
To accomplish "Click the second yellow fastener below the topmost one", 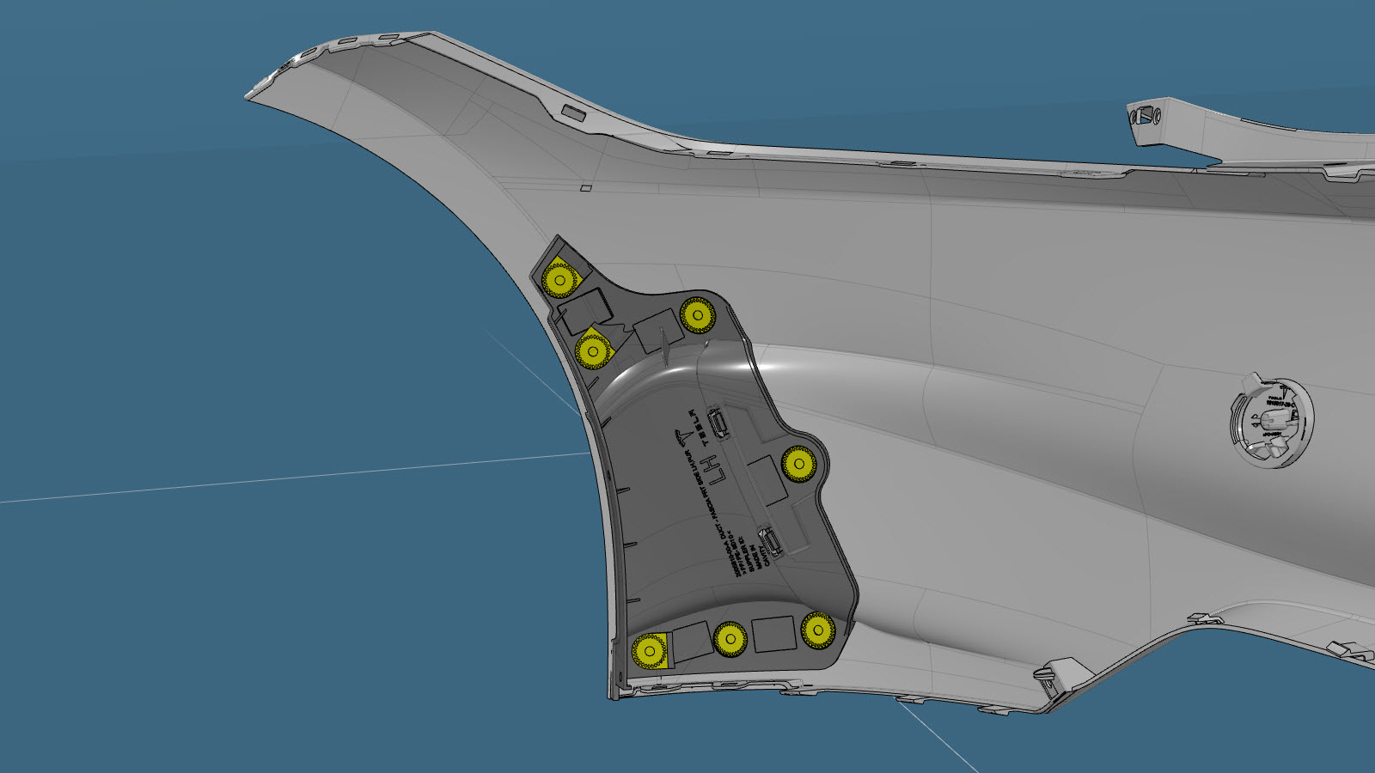I will 592,350.
